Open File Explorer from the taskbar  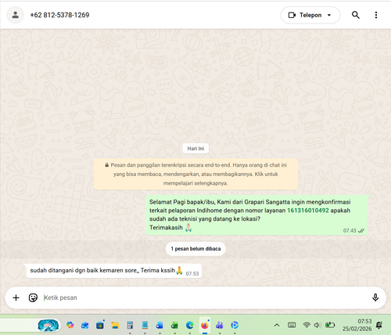[x=115, y=325]
